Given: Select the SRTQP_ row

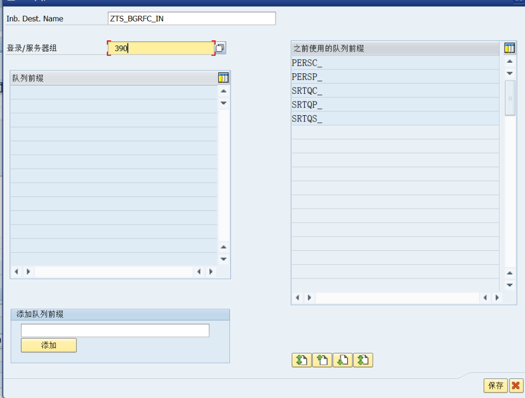Looking at the screenshot, I should pyautogui.click(x=395, y=104).
